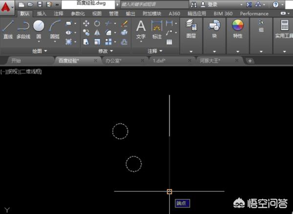Click the 登录 sign-in button
The image size is (293, 214).
tap(212, 4)
